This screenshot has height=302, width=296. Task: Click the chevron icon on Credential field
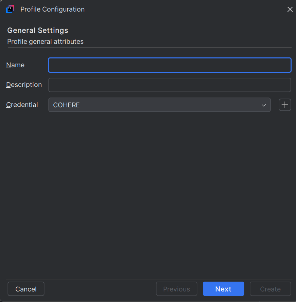(x=264, y=105)
